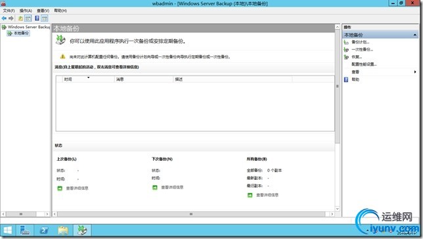
Task: Open 查看详细信息 under 所有备份
Action: point(267,195)
